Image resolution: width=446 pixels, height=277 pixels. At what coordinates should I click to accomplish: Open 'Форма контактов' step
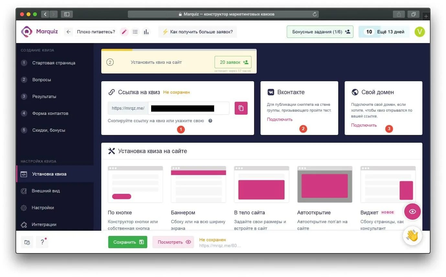pyautogui.click(x=50, y=113)
